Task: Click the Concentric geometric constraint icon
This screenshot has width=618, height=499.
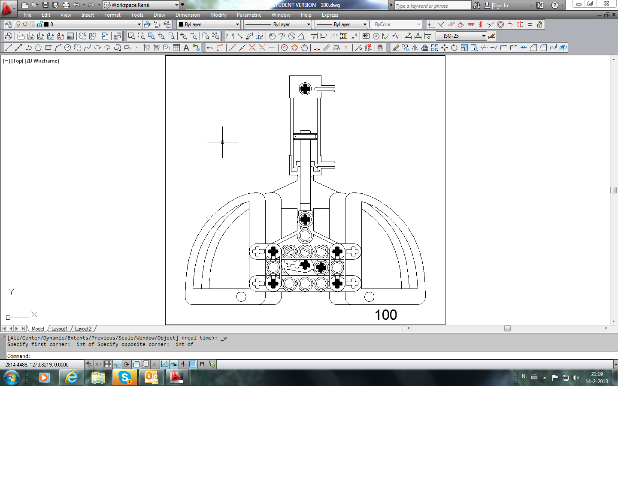Action: click(500, 24)
